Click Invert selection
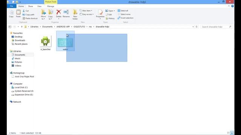 click(125, 18)
